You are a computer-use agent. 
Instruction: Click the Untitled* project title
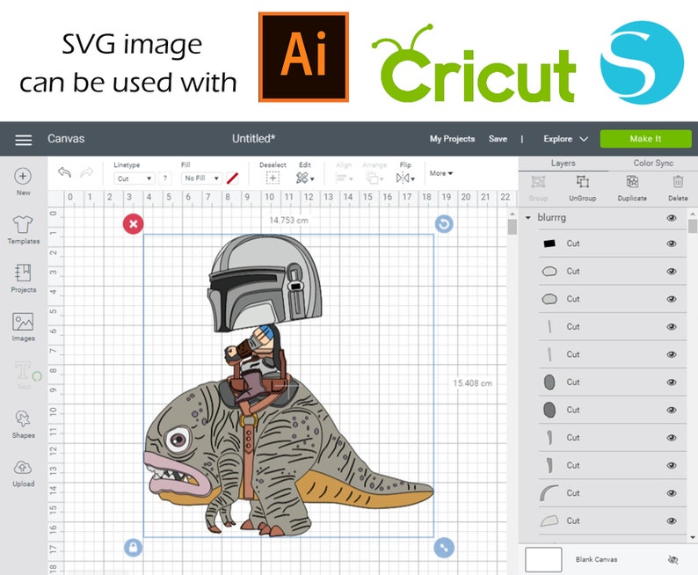coord(253,138)
